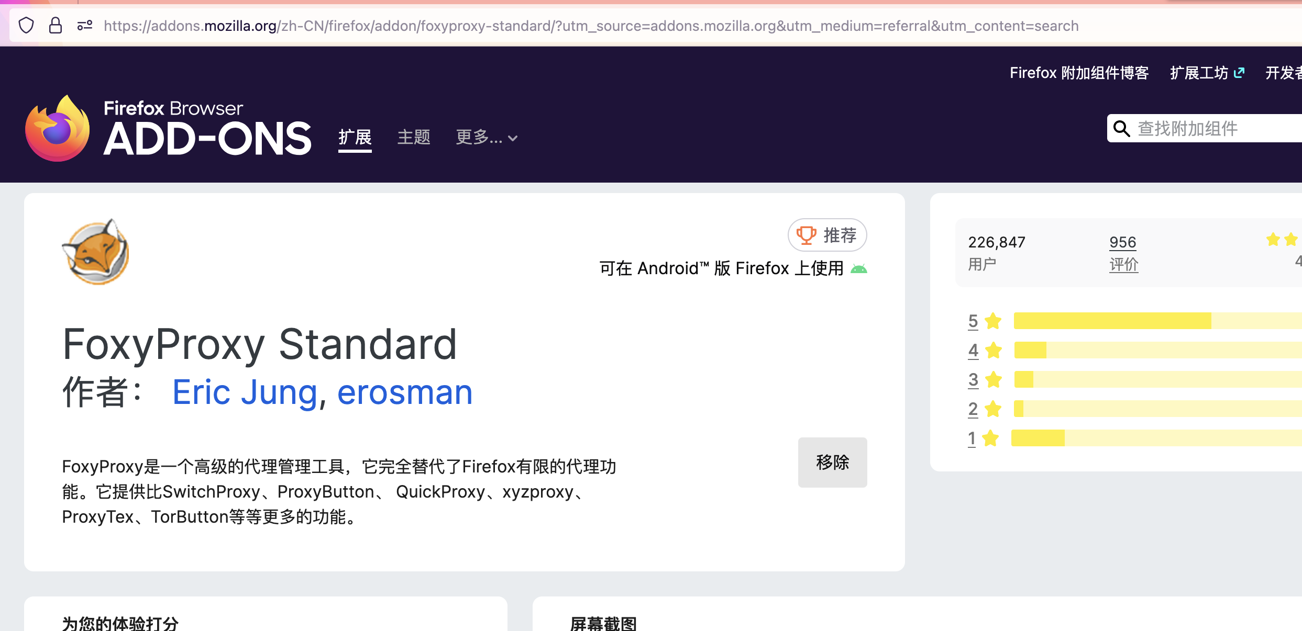
Task: Open 扩展工坊 external link
Action: 1207,73
